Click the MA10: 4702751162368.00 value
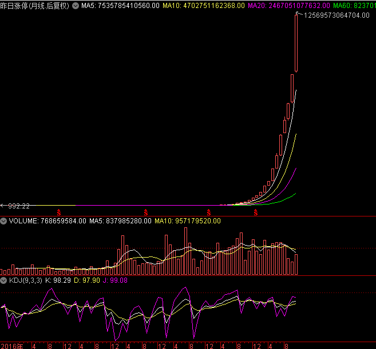This screenshot has width=376, height=349. pos(204,6)
